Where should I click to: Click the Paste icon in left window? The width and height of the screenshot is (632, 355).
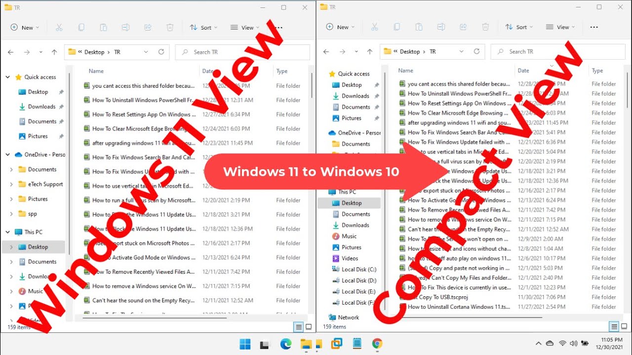tap(103, 28)
